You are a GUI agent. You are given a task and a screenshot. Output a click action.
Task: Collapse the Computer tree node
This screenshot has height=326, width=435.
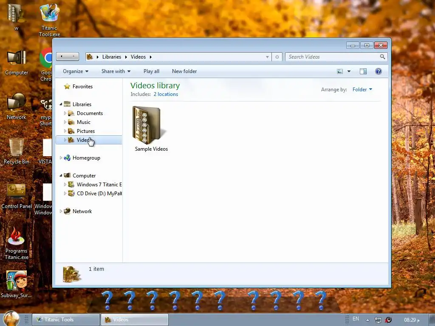tap(61, 175)
